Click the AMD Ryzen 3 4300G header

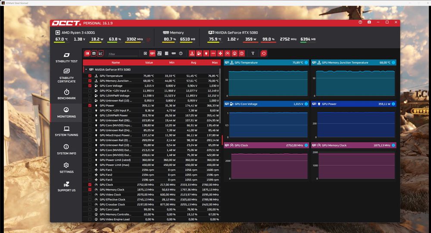75,32
